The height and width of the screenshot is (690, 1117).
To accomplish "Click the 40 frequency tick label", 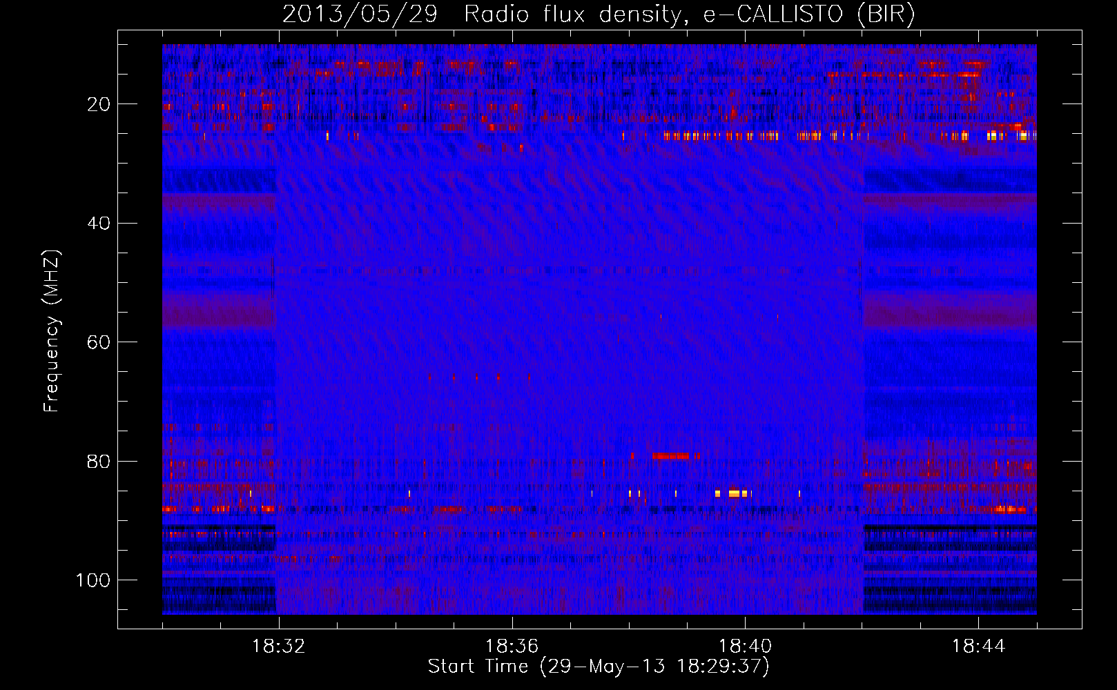I will coord(99,223).
